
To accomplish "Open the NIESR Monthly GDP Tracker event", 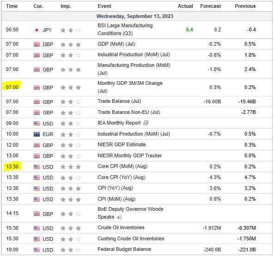I will (129, 155).
